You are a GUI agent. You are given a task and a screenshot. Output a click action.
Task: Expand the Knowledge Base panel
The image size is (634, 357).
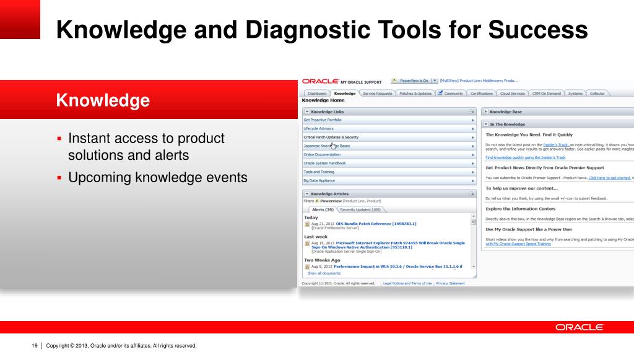click(486, 112)
